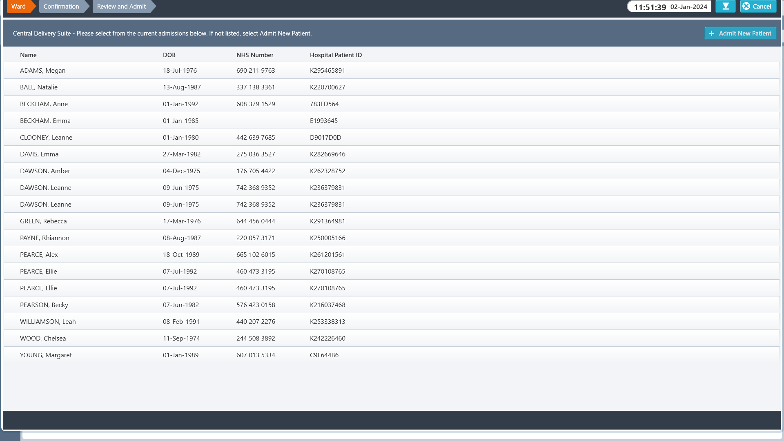
Task: Click NHS number 440 207 2276
Action: click(x=256, y=321)
